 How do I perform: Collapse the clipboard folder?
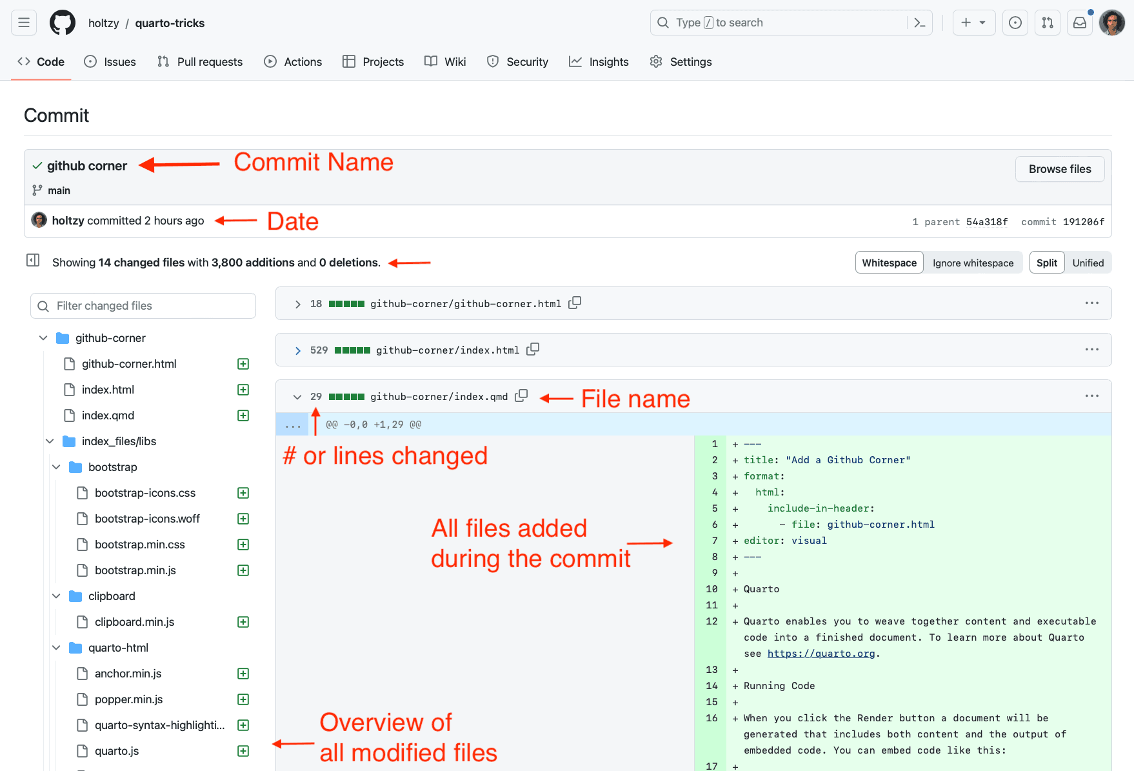[56, 596]
